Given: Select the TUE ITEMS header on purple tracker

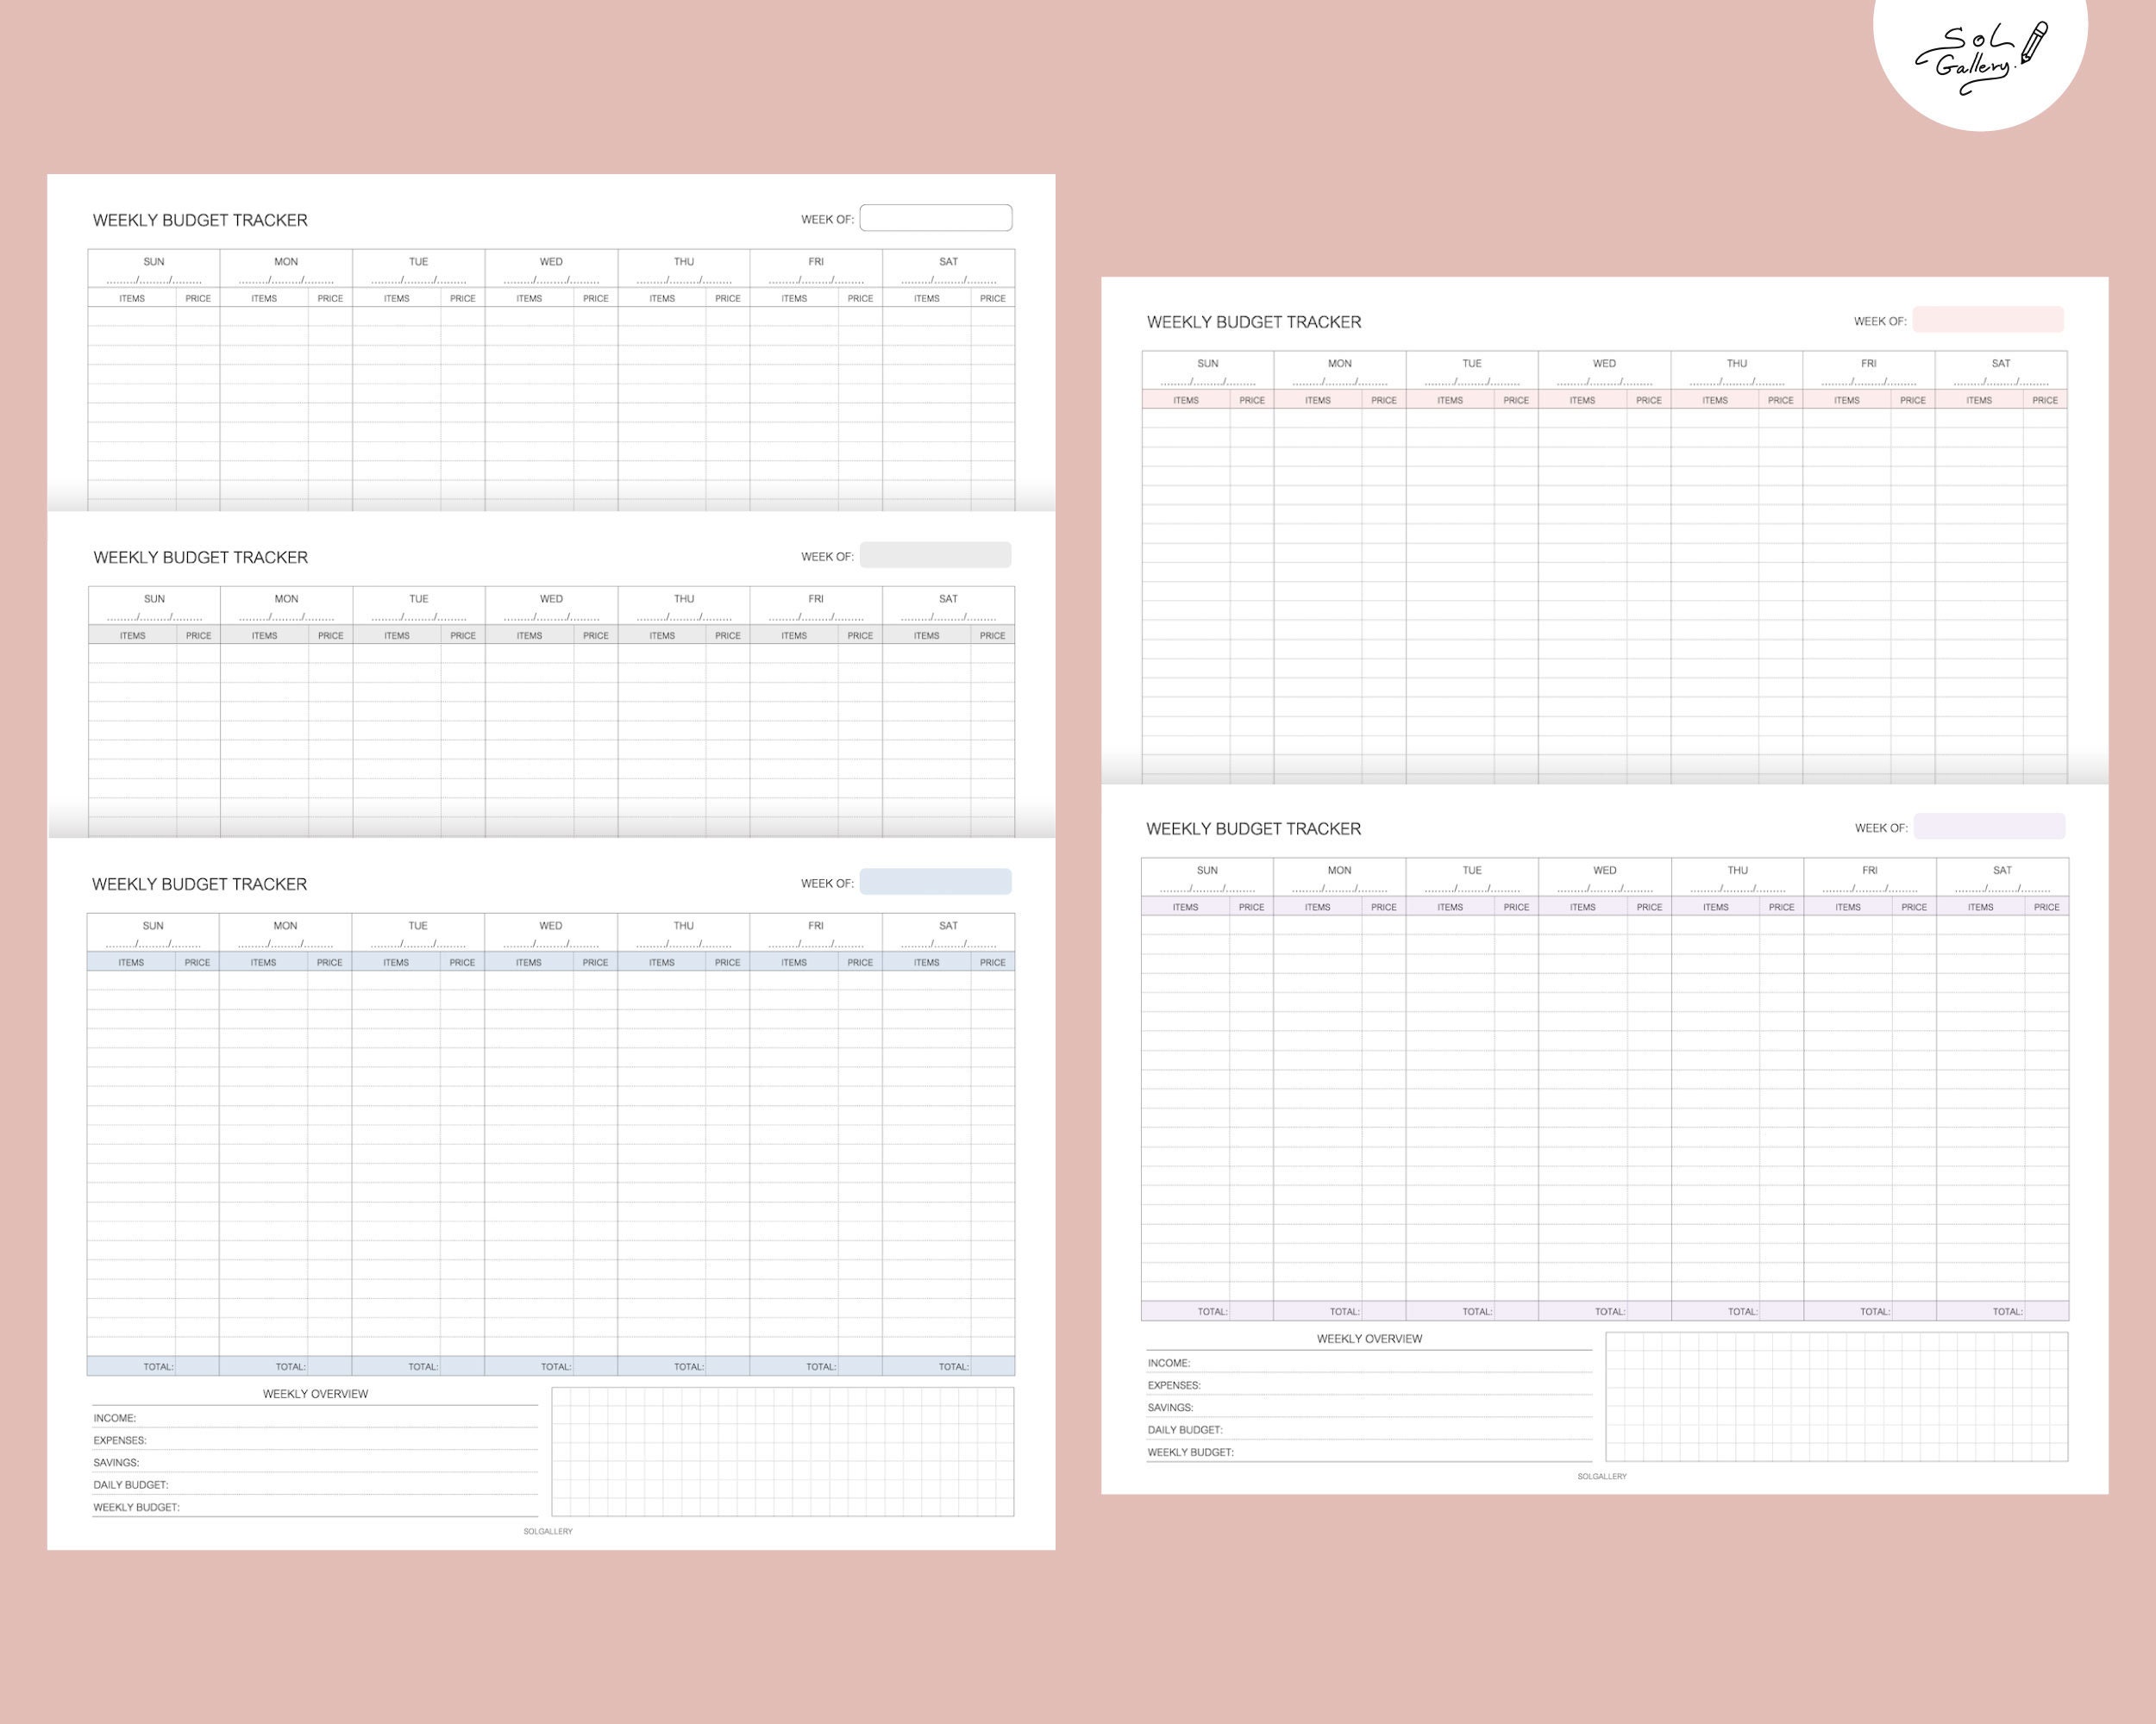Looking at the screenshot, I should point(1448,907).
